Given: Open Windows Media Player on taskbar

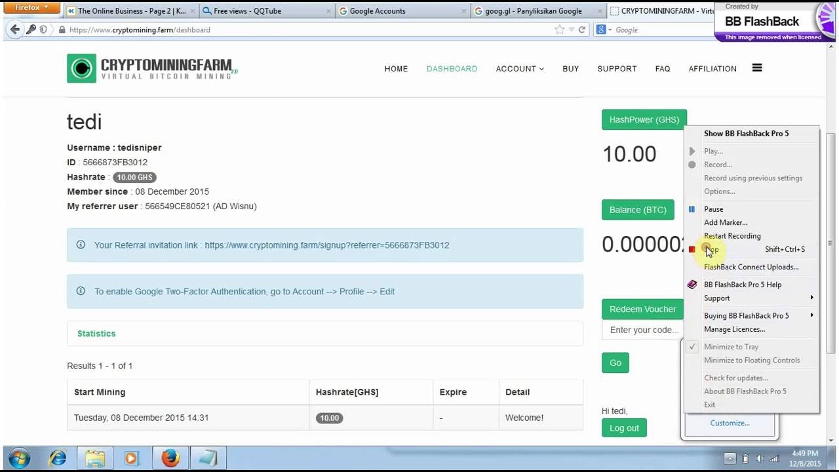Looking at the screenshot, I should [132, 458].
